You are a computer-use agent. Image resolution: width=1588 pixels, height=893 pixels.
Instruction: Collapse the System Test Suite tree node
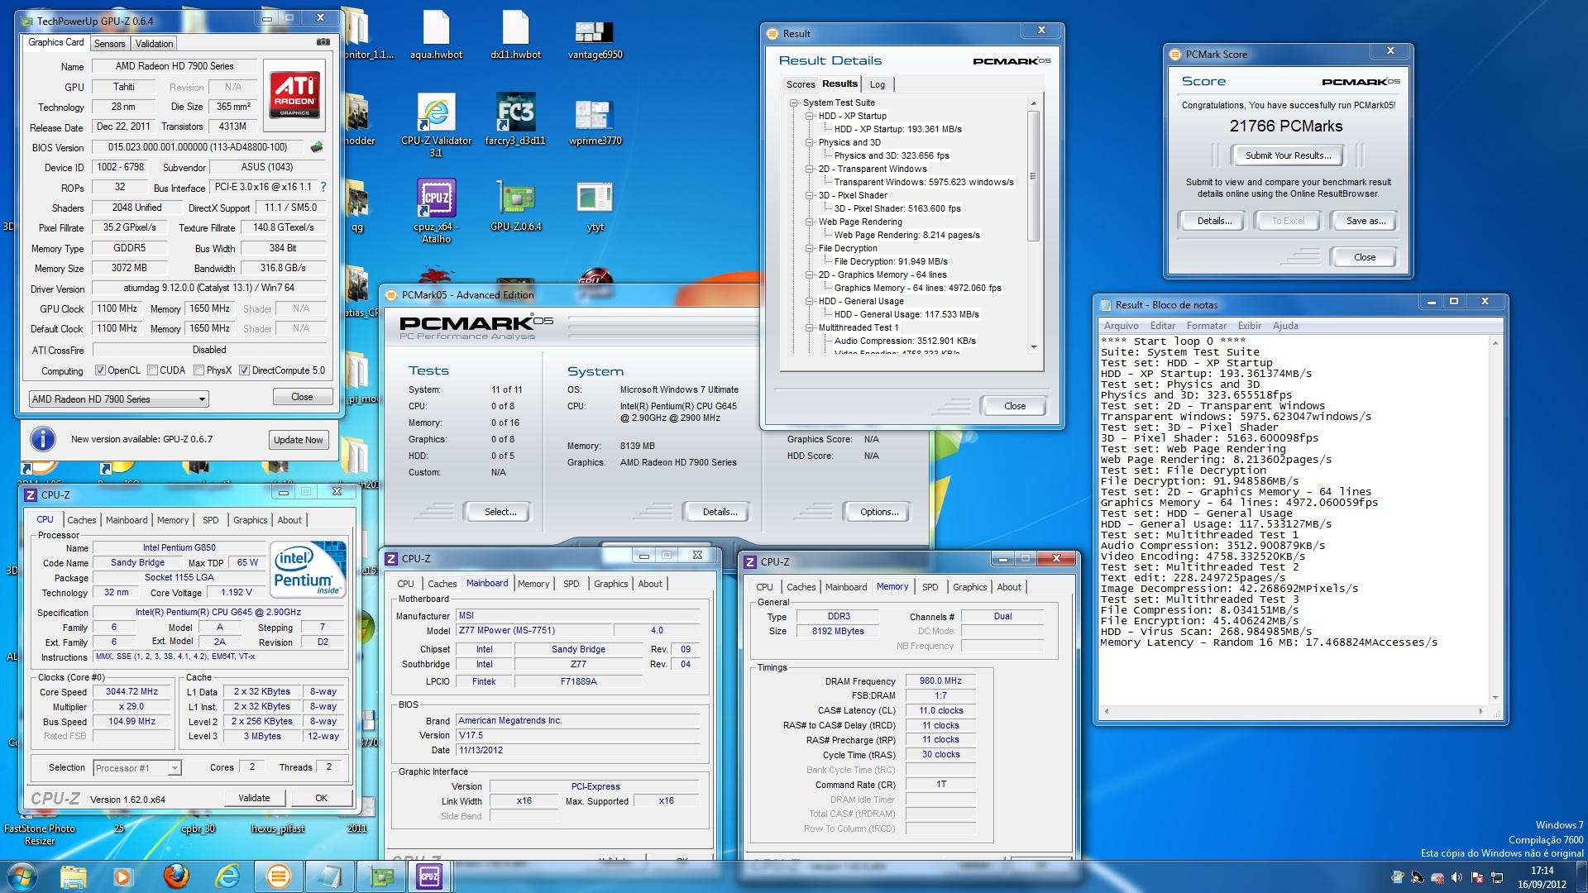pyautogui.click(x=794, y=103)
